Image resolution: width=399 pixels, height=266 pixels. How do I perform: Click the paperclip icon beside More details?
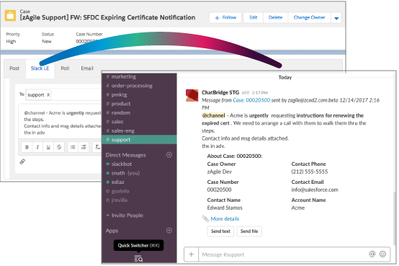click(x=205, y=218)
